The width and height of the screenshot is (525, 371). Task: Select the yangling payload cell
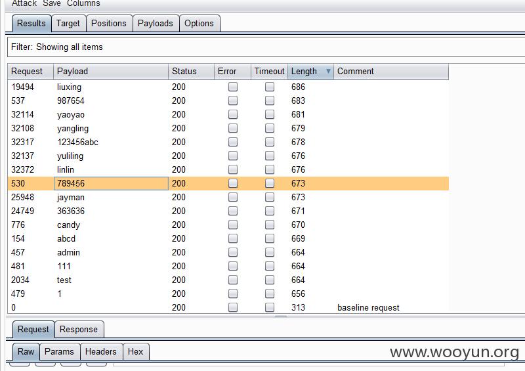[x=111, y=128]
